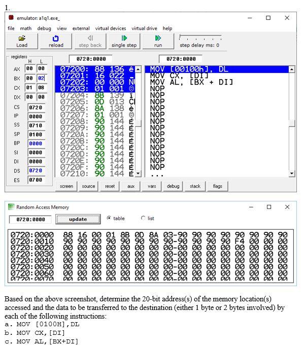Open the external menu
The image size is (305, 346).
coord(81,28)
